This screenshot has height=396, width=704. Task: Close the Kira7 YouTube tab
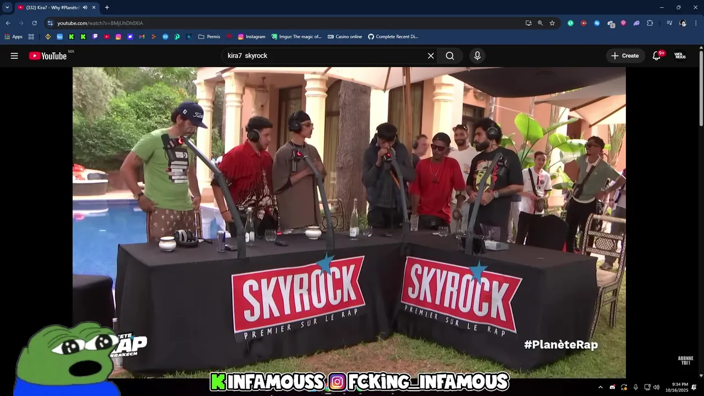(x=94, y=7)
